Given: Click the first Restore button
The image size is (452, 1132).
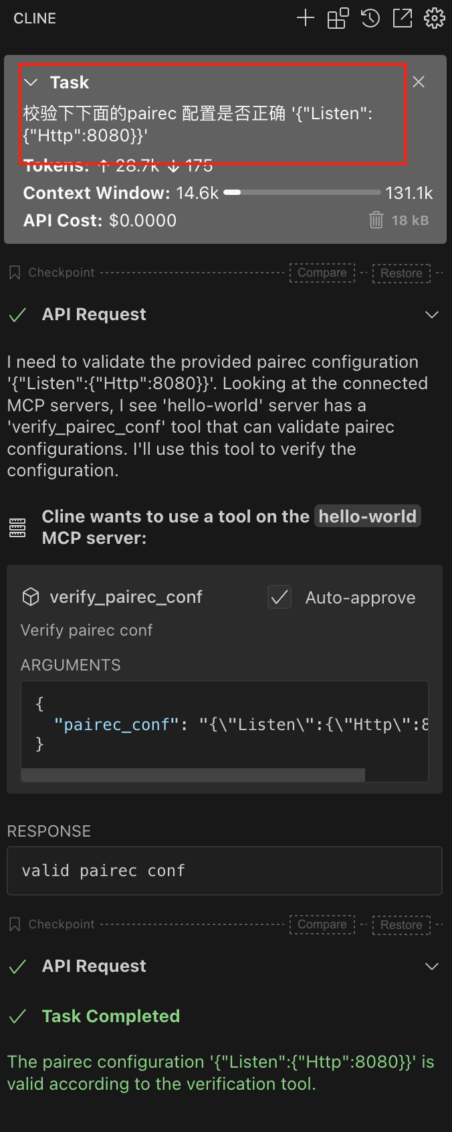Looking at the screenshot, I should point(401,273).
